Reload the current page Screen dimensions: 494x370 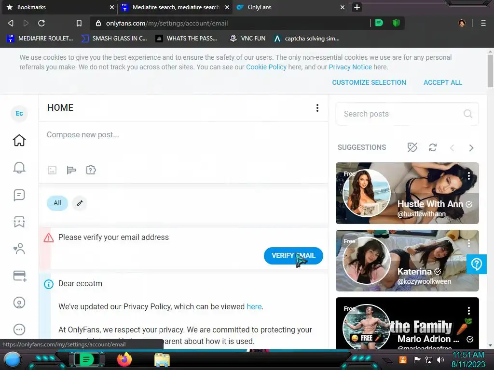[x=41, y=23]
